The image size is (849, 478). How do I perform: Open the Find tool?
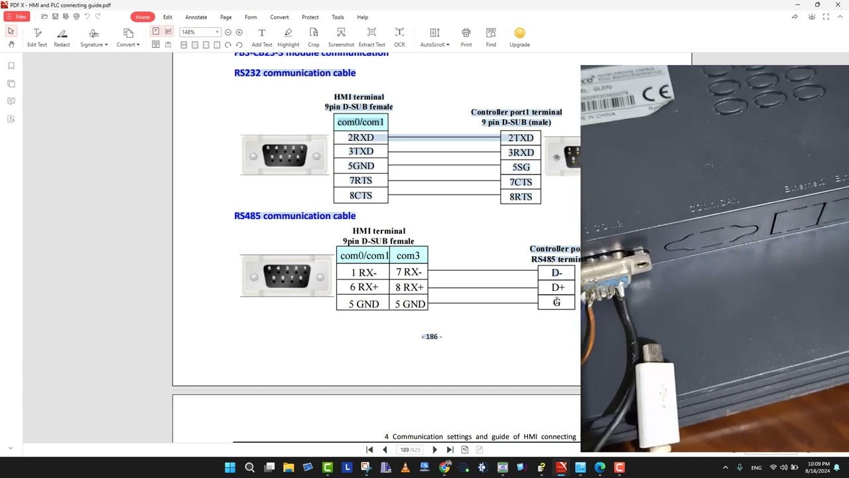491,38
